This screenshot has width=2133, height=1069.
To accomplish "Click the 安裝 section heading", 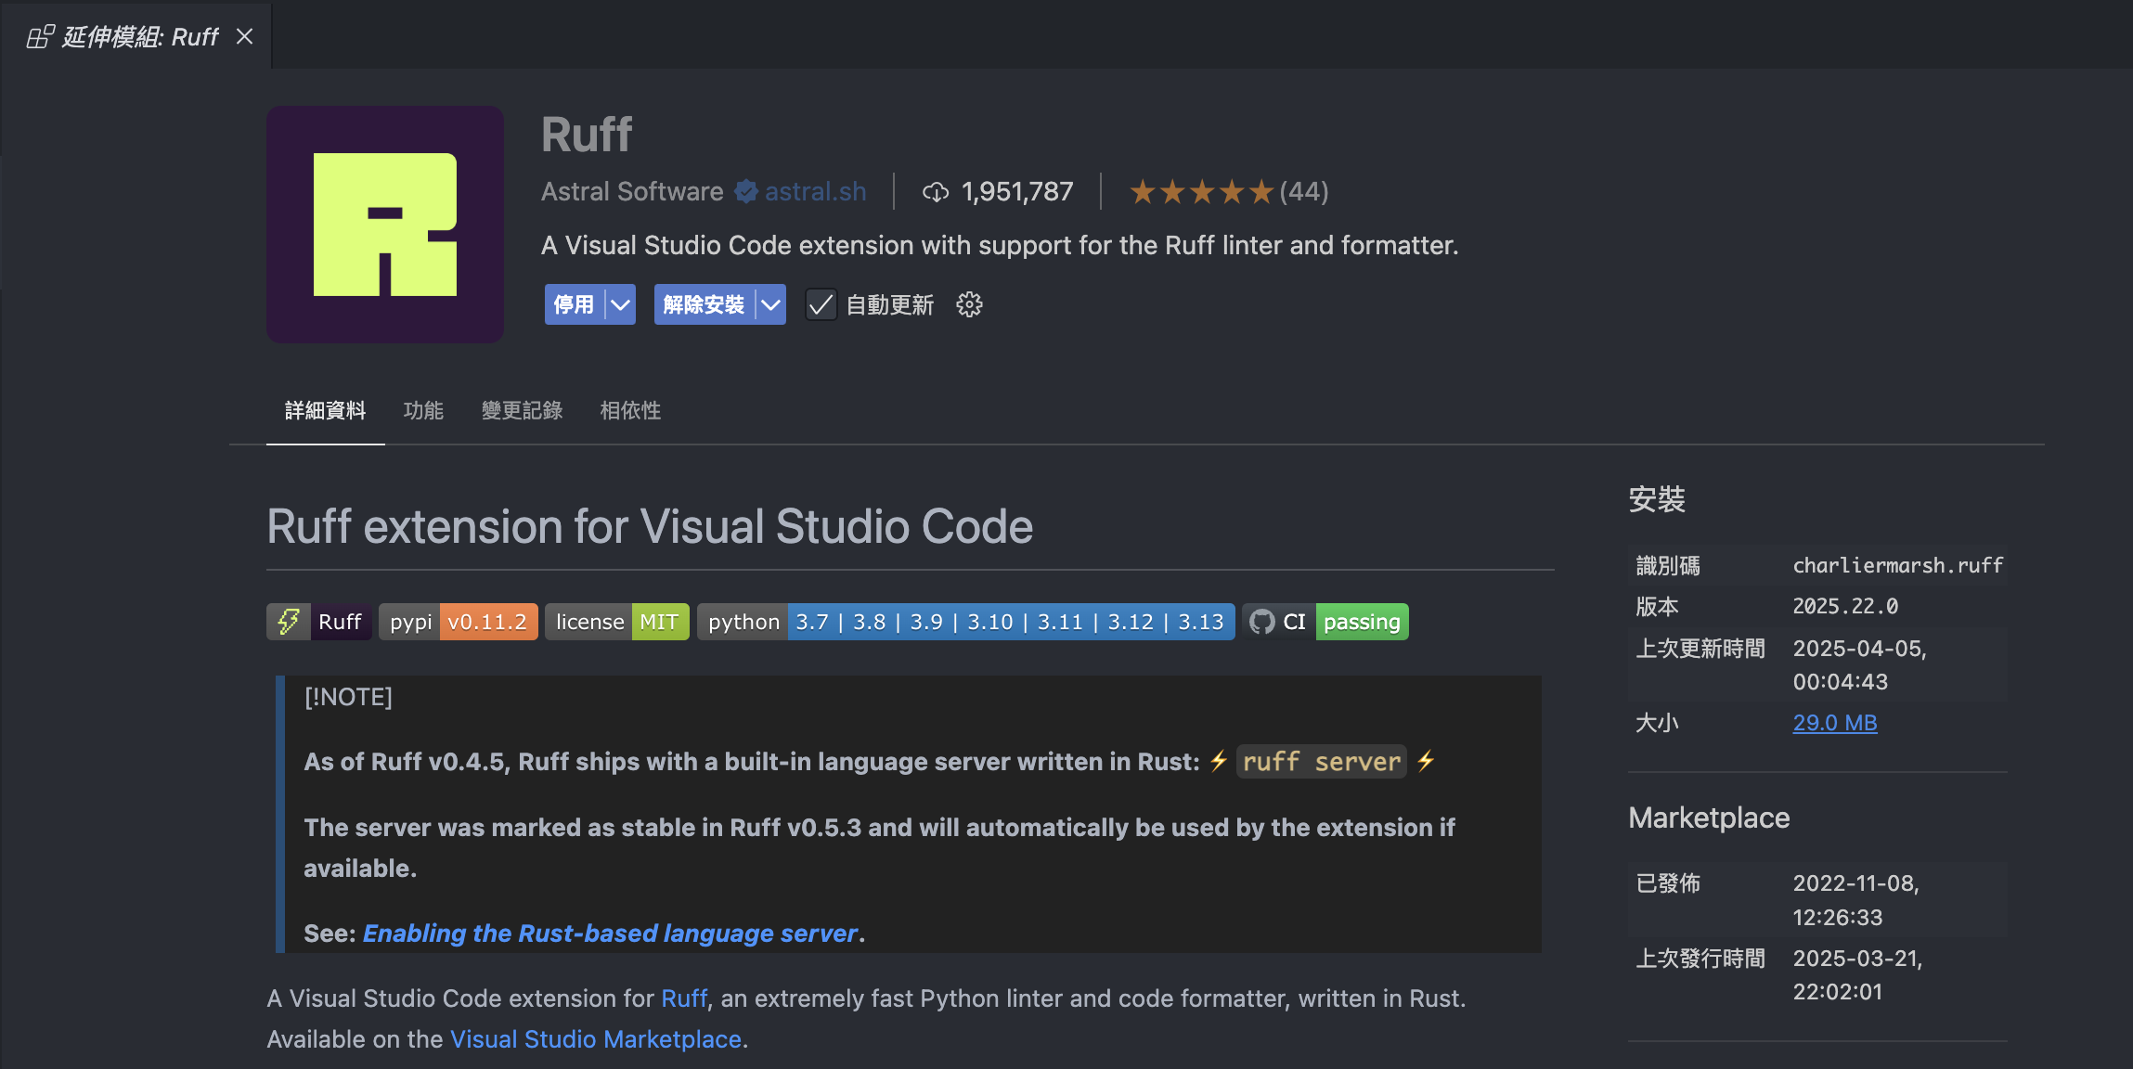I will coord(1657,499).
